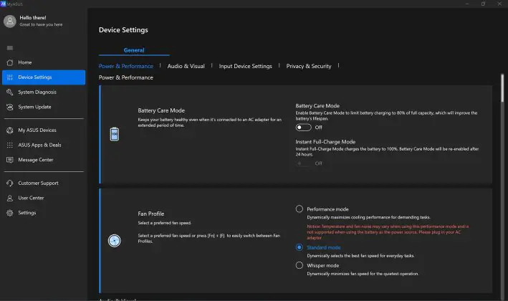Click the red Performance mode notice text

pos(388,232)
